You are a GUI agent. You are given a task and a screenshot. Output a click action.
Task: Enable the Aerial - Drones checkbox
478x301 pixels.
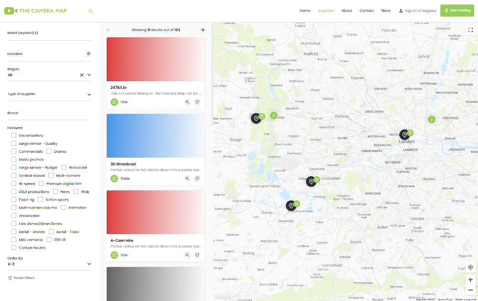click(x=14, y=232)
